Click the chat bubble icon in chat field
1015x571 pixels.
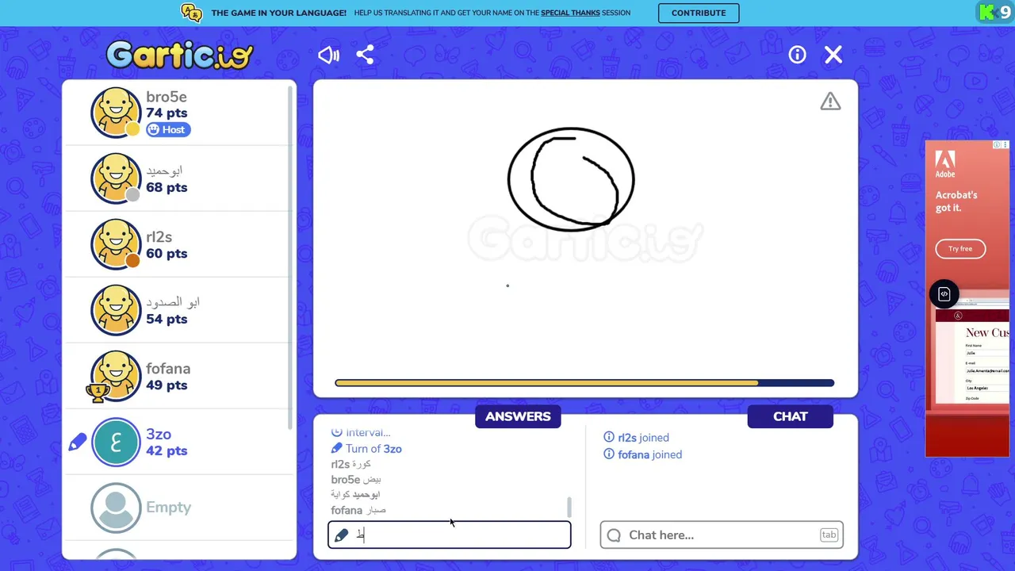point(614,535)
